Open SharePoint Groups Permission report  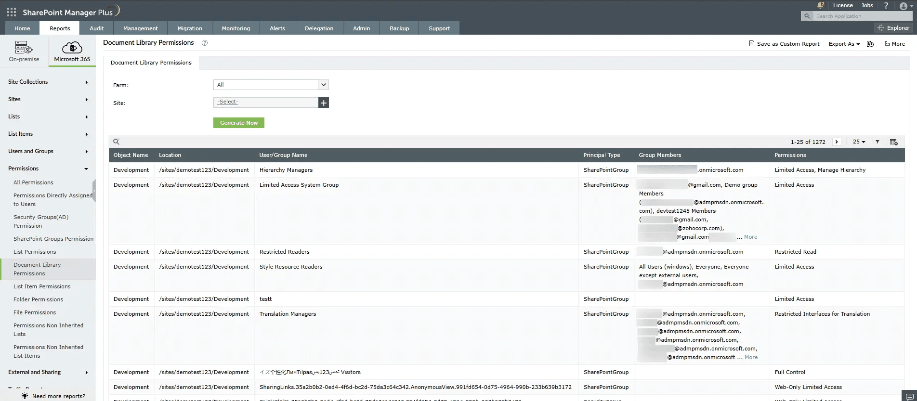tap(53, 239)
